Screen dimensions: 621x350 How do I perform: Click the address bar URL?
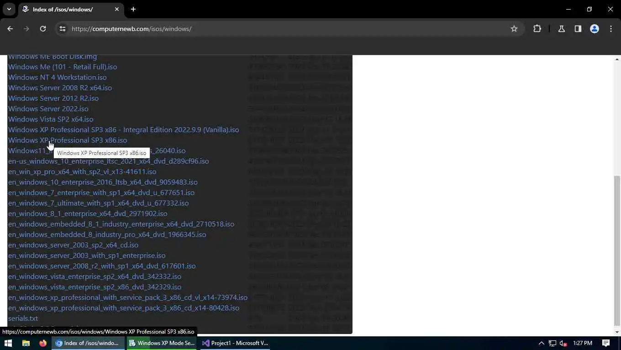pos(132,29)
